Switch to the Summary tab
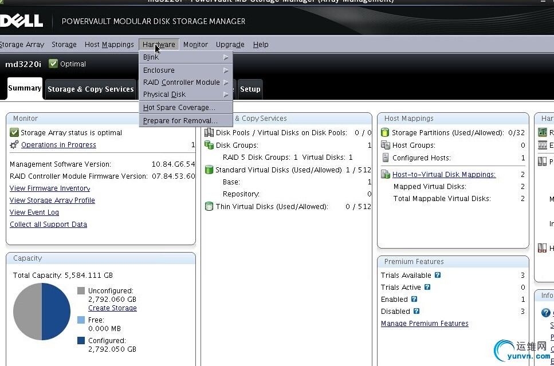The image size is (554, 366). pos(25,88)
